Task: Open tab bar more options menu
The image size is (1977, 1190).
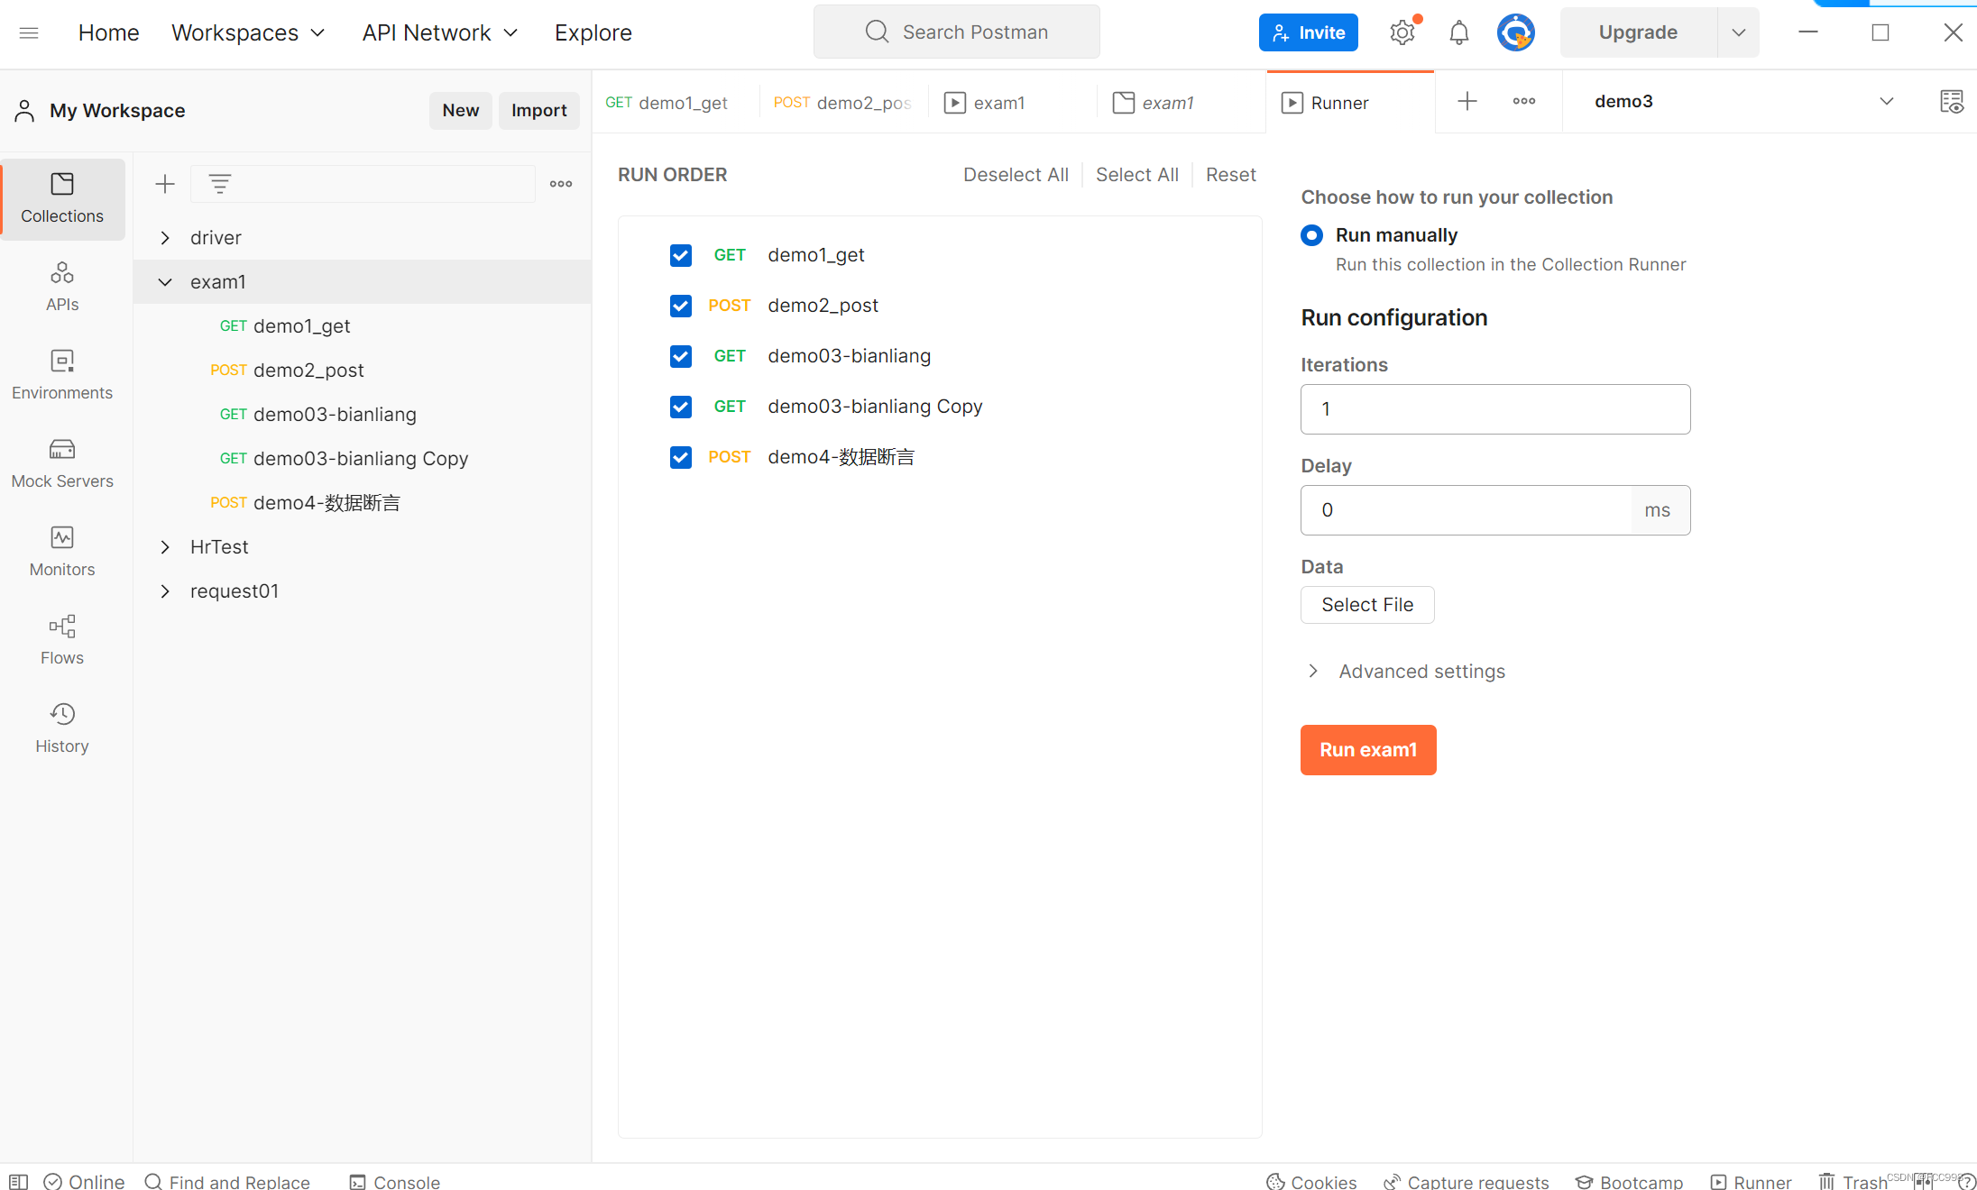Action: 1524,101
